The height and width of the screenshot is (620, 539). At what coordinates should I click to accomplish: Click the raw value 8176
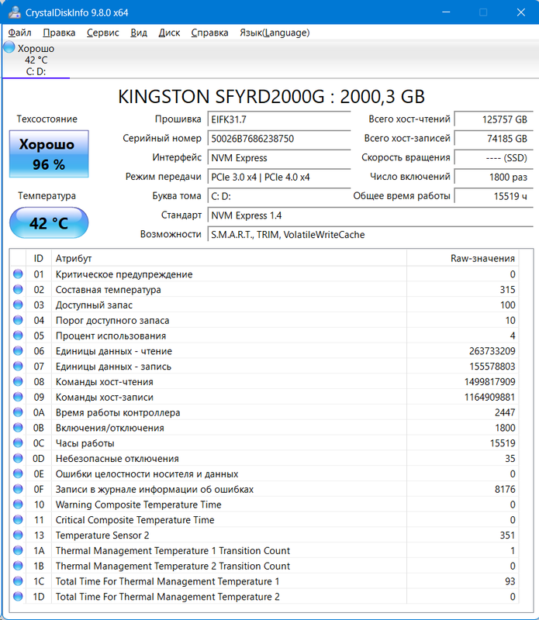click(505, 489)
